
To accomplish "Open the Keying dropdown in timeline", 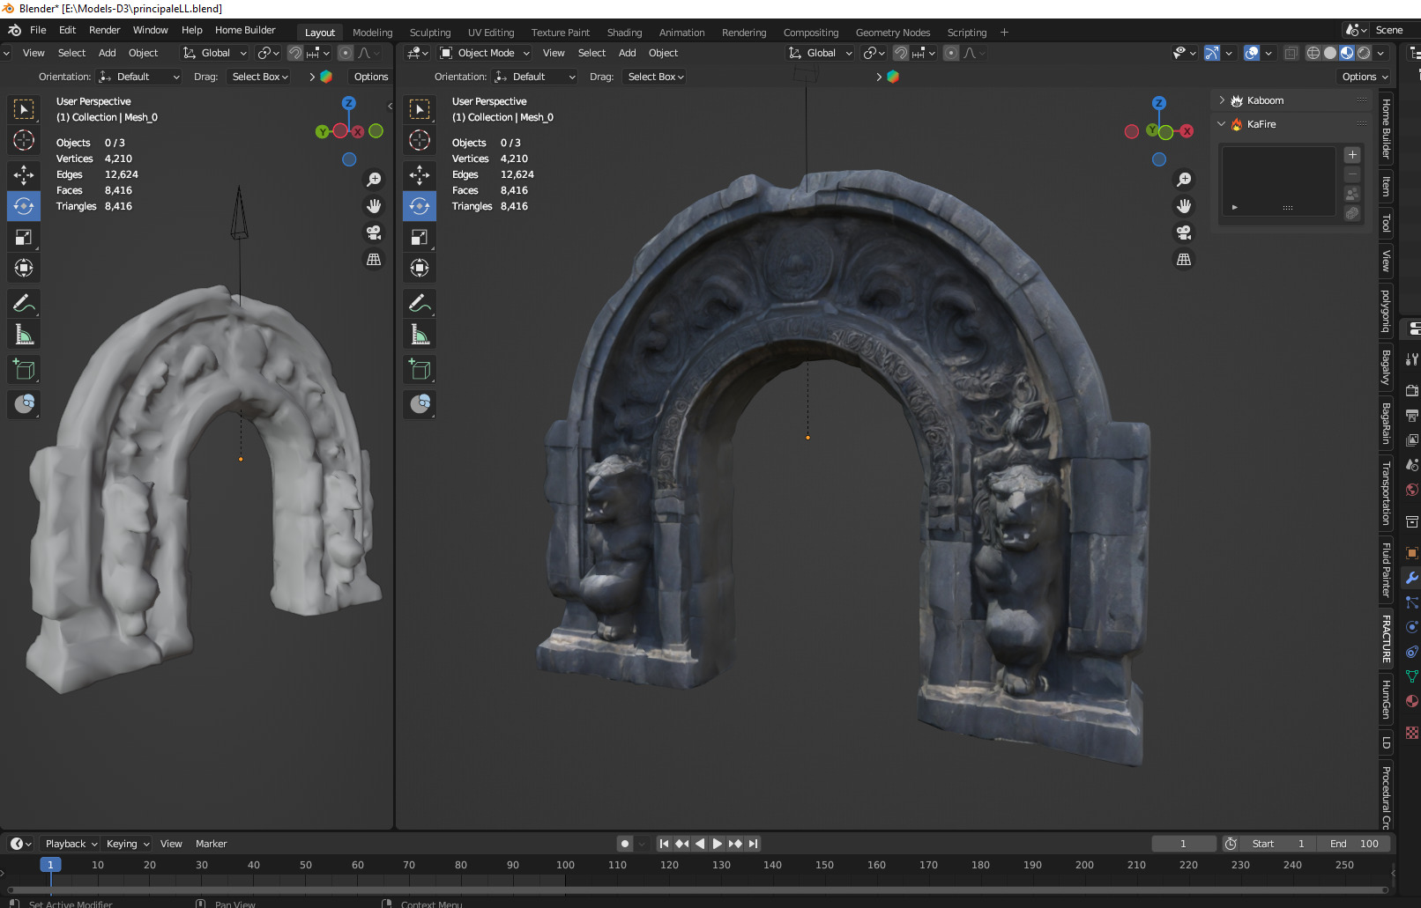I will tap(128, 844).
